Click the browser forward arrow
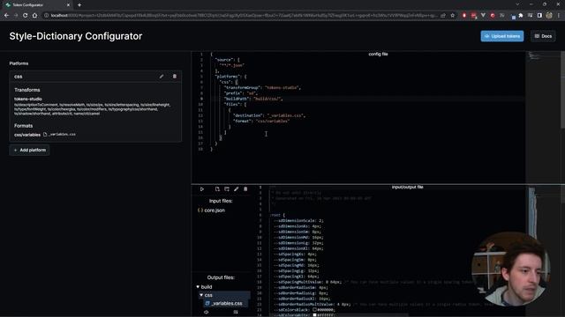 pyautogui.click(x=16, y=16)
